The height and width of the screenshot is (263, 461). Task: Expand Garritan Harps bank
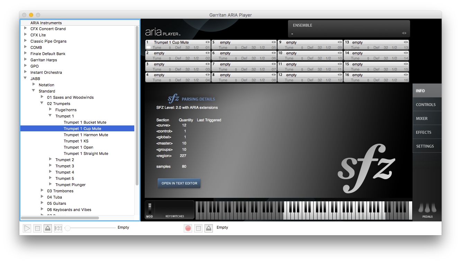tap(26, 60)
